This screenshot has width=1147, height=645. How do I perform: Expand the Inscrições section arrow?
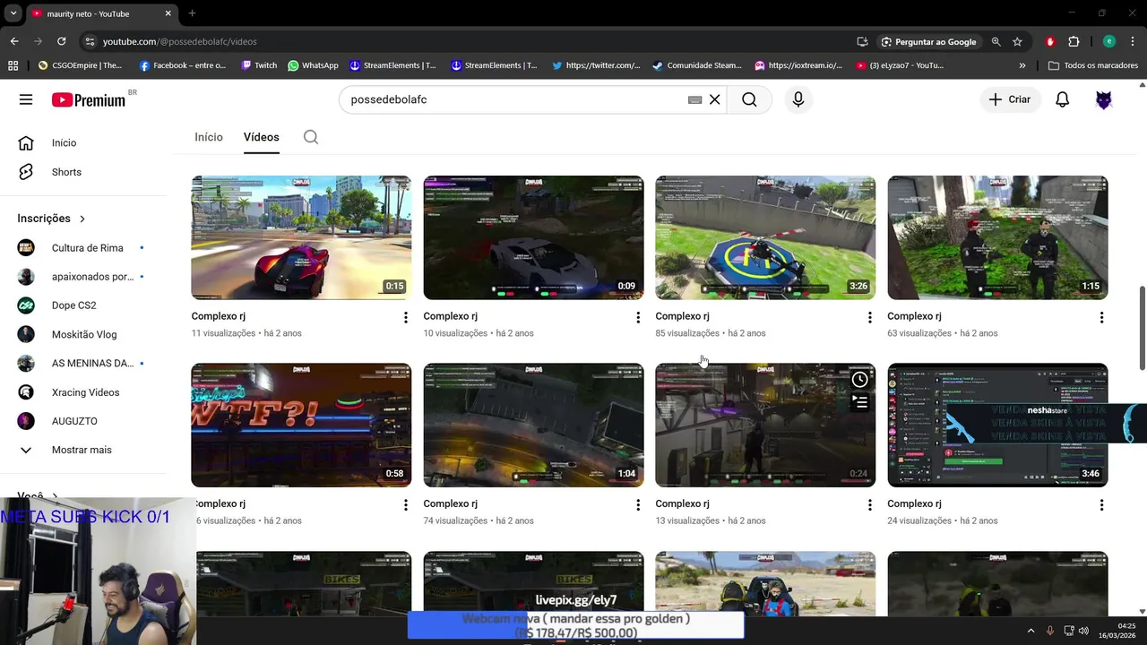[82, 219]
